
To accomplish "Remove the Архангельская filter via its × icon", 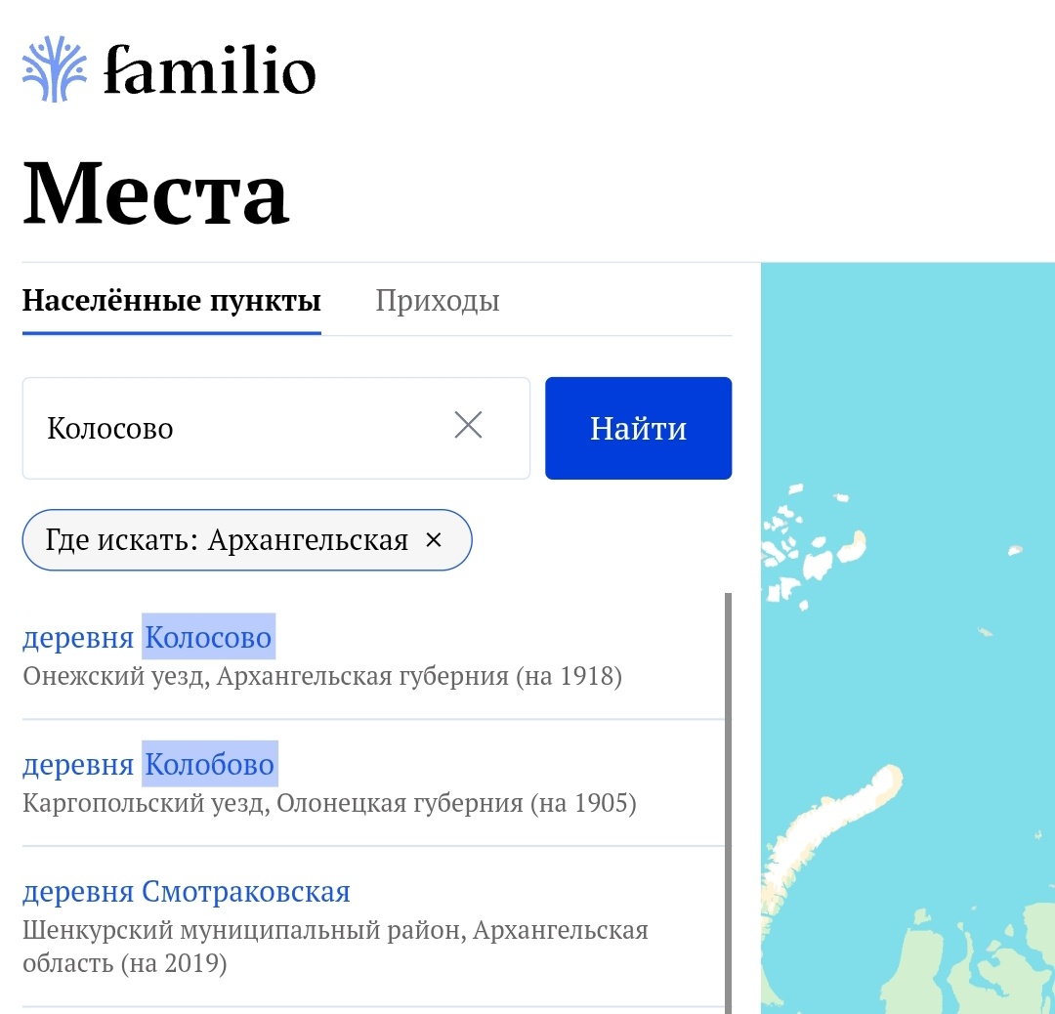I will [x=435, y=539].
